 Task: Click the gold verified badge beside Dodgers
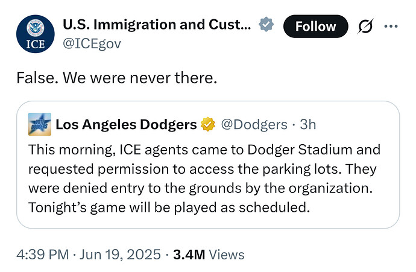pos(208,124)
